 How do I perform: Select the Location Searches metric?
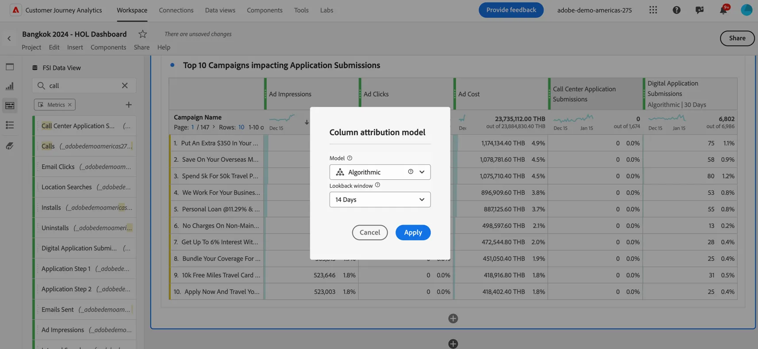coord(85,187)
